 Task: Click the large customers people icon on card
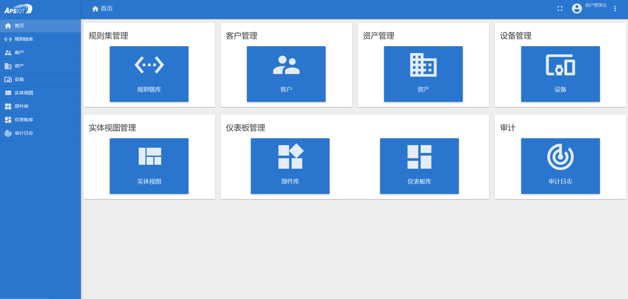click(x=286, y=64)
